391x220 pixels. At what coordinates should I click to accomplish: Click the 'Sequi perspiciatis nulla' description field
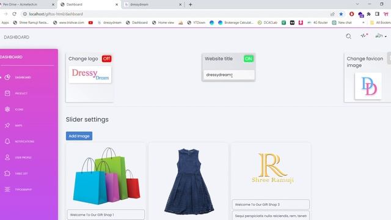[271, 216]
